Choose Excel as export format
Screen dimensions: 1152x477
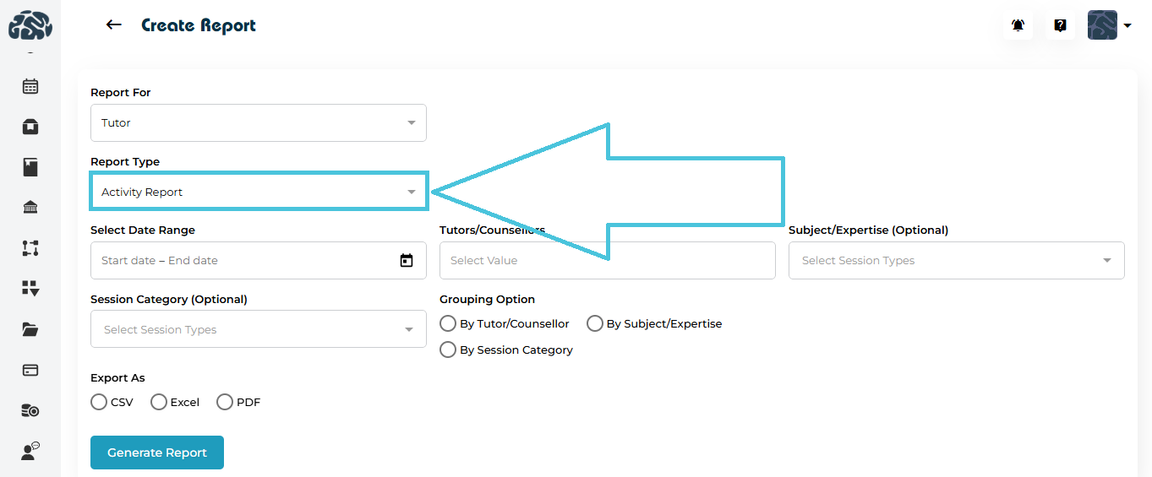click(x=159, y=402)
